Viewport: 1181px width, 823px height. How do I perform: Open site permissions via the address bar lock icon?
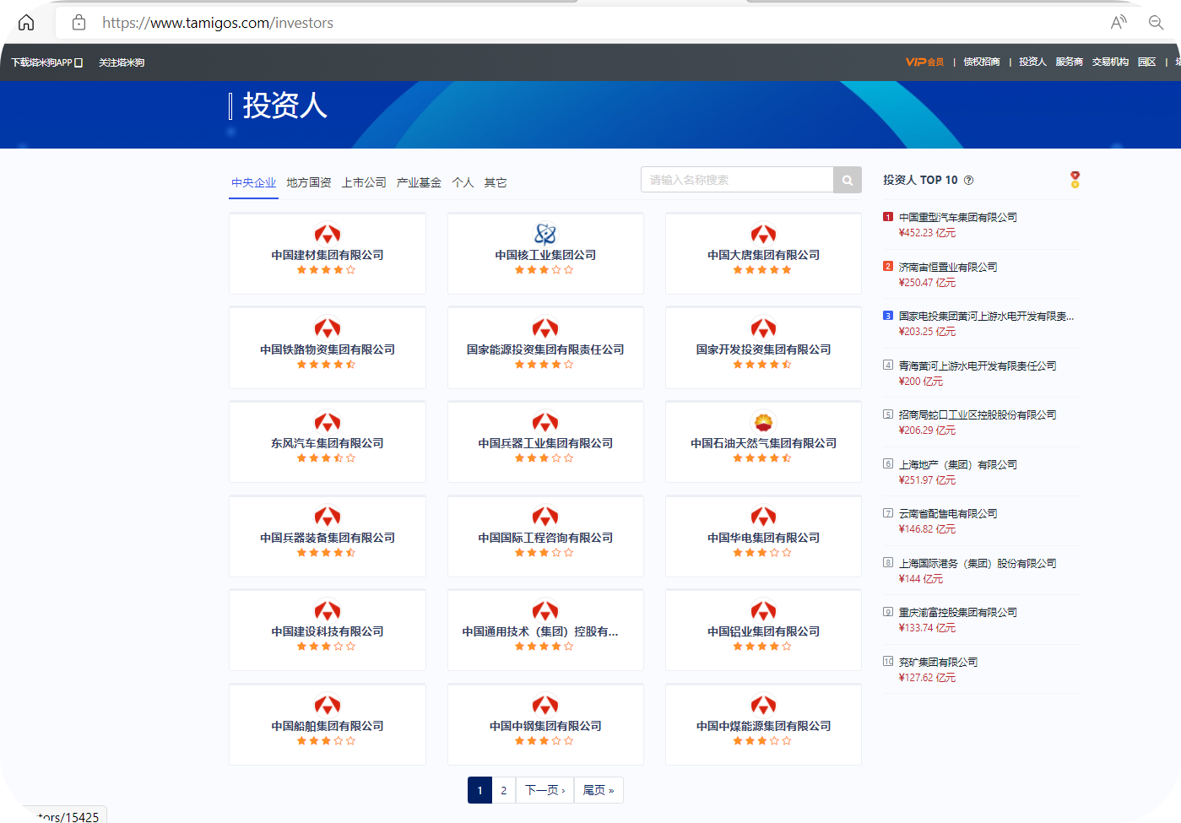pyautogui.click(x=78, y=22)
